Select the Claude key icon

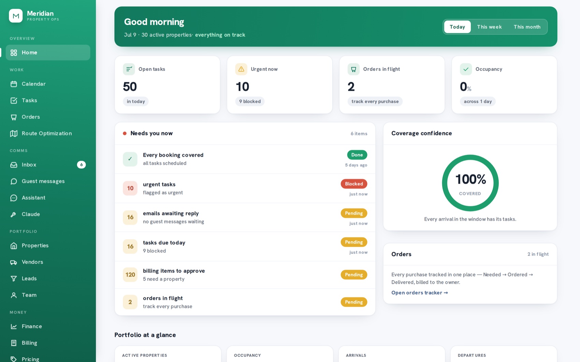pyautogui.click(x=14, y=214)
